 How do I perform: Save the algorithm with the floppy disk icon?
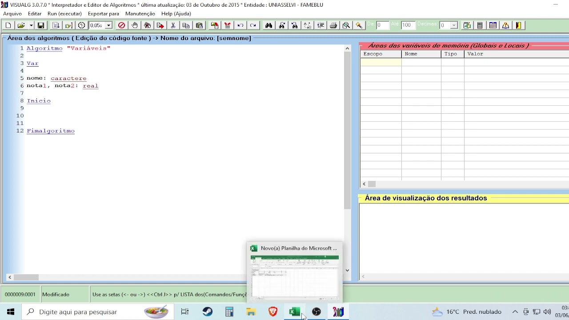[40, 25]
